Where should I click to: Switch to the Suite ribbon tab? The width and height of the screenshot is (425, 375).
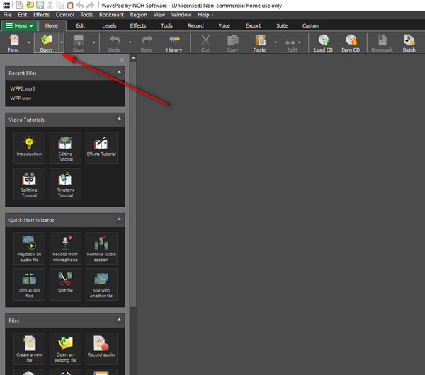pyautogui.click(x=282, y=25)
